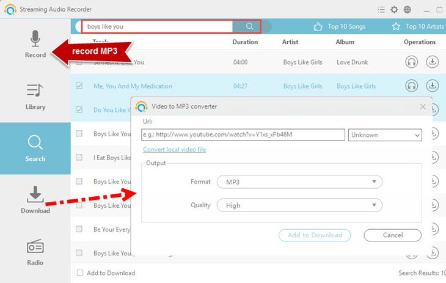Download Me, You And My Medication
The width and height of the screenshot is (446, 283).
click(x=433, y=86)
